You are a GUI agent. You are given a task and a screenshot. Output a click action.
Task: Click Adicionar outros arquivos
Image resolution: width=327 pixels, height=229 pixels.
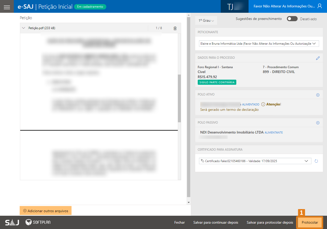(x=45, y=211)
